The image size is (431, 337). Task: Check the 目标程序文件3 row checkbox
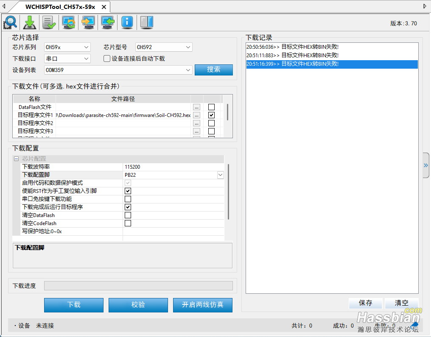pyautogui.click(x=211, y=131)
